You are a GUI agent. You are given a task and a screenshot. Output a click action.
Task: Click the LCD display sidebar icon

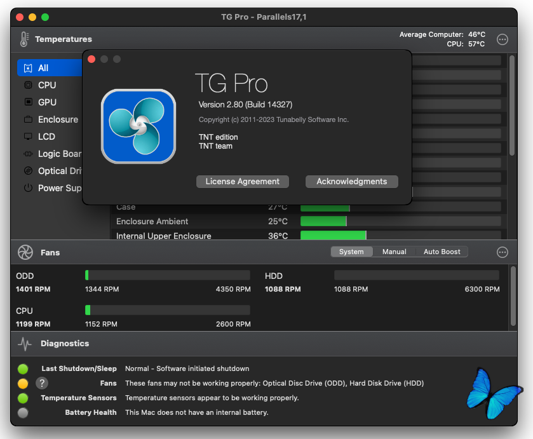[28, 137]
